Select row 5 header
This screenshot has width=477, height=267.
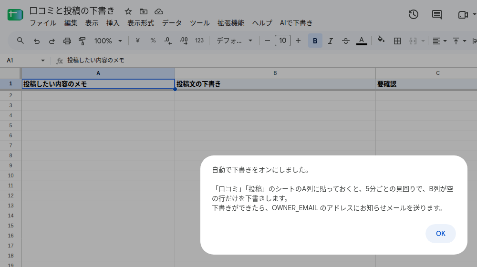click(10, 125)
